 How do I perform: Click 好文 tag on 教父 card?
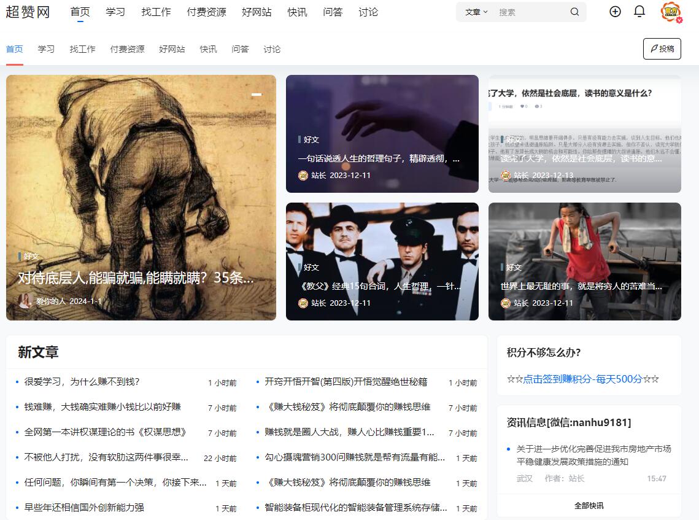(311, 267)
